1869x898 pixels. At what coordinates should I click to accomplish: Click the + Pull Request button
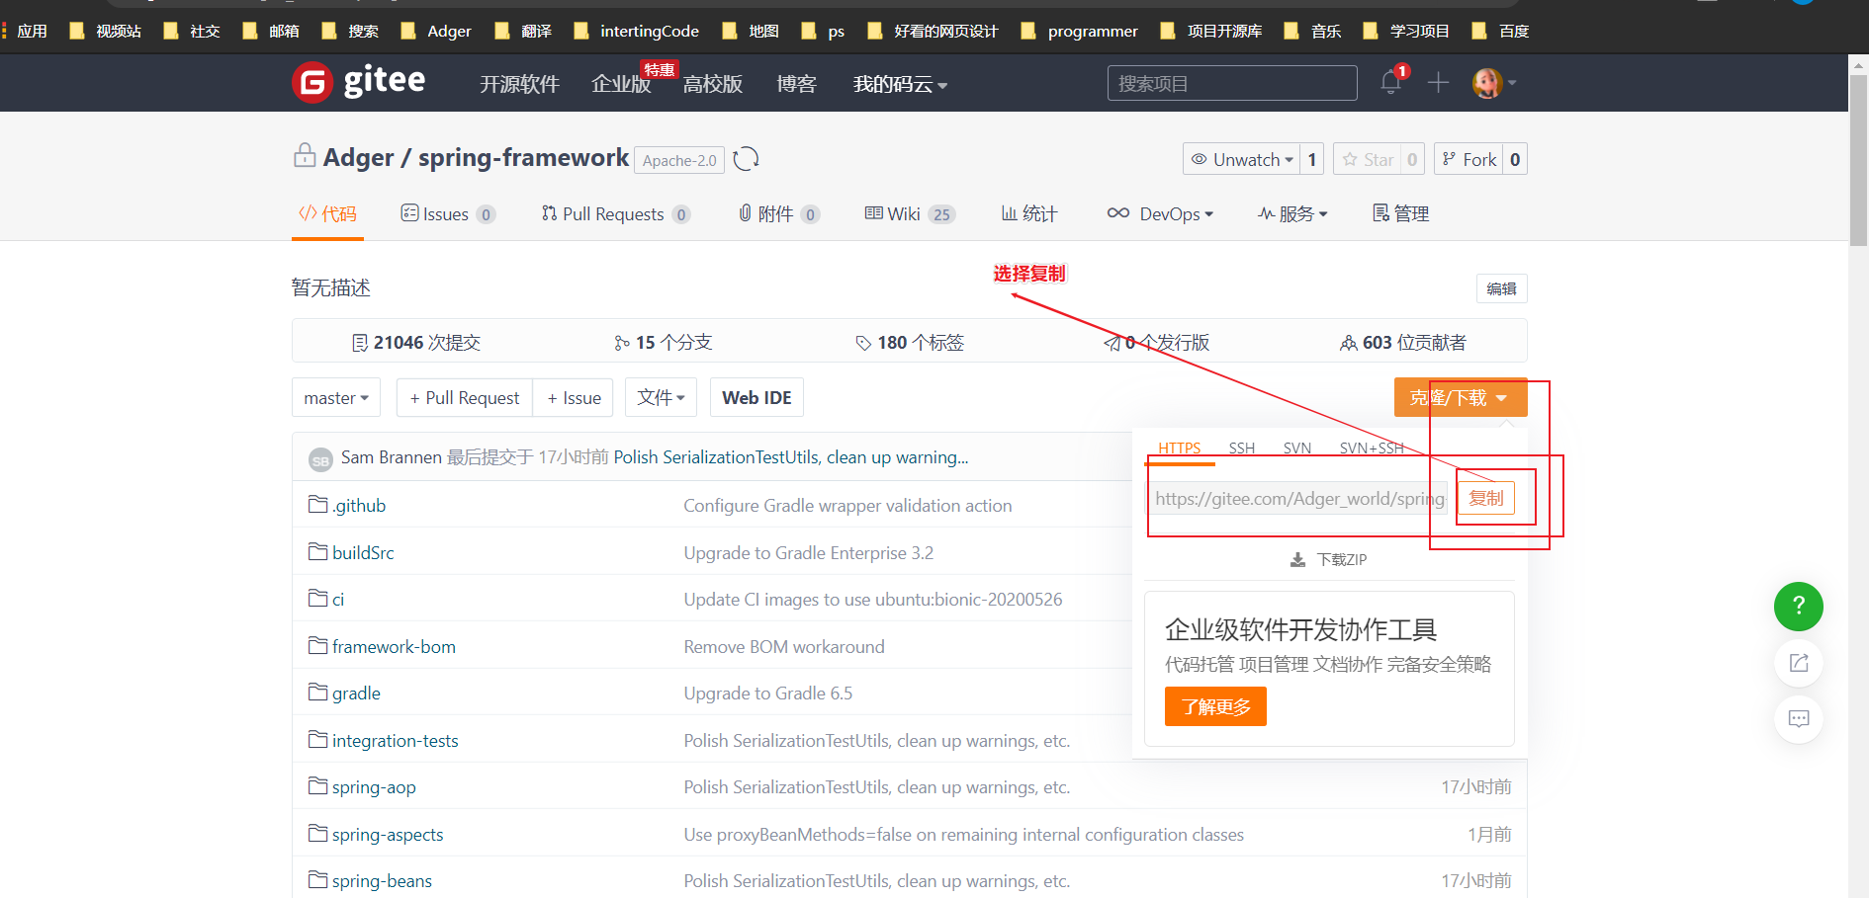tap(465, 397)
